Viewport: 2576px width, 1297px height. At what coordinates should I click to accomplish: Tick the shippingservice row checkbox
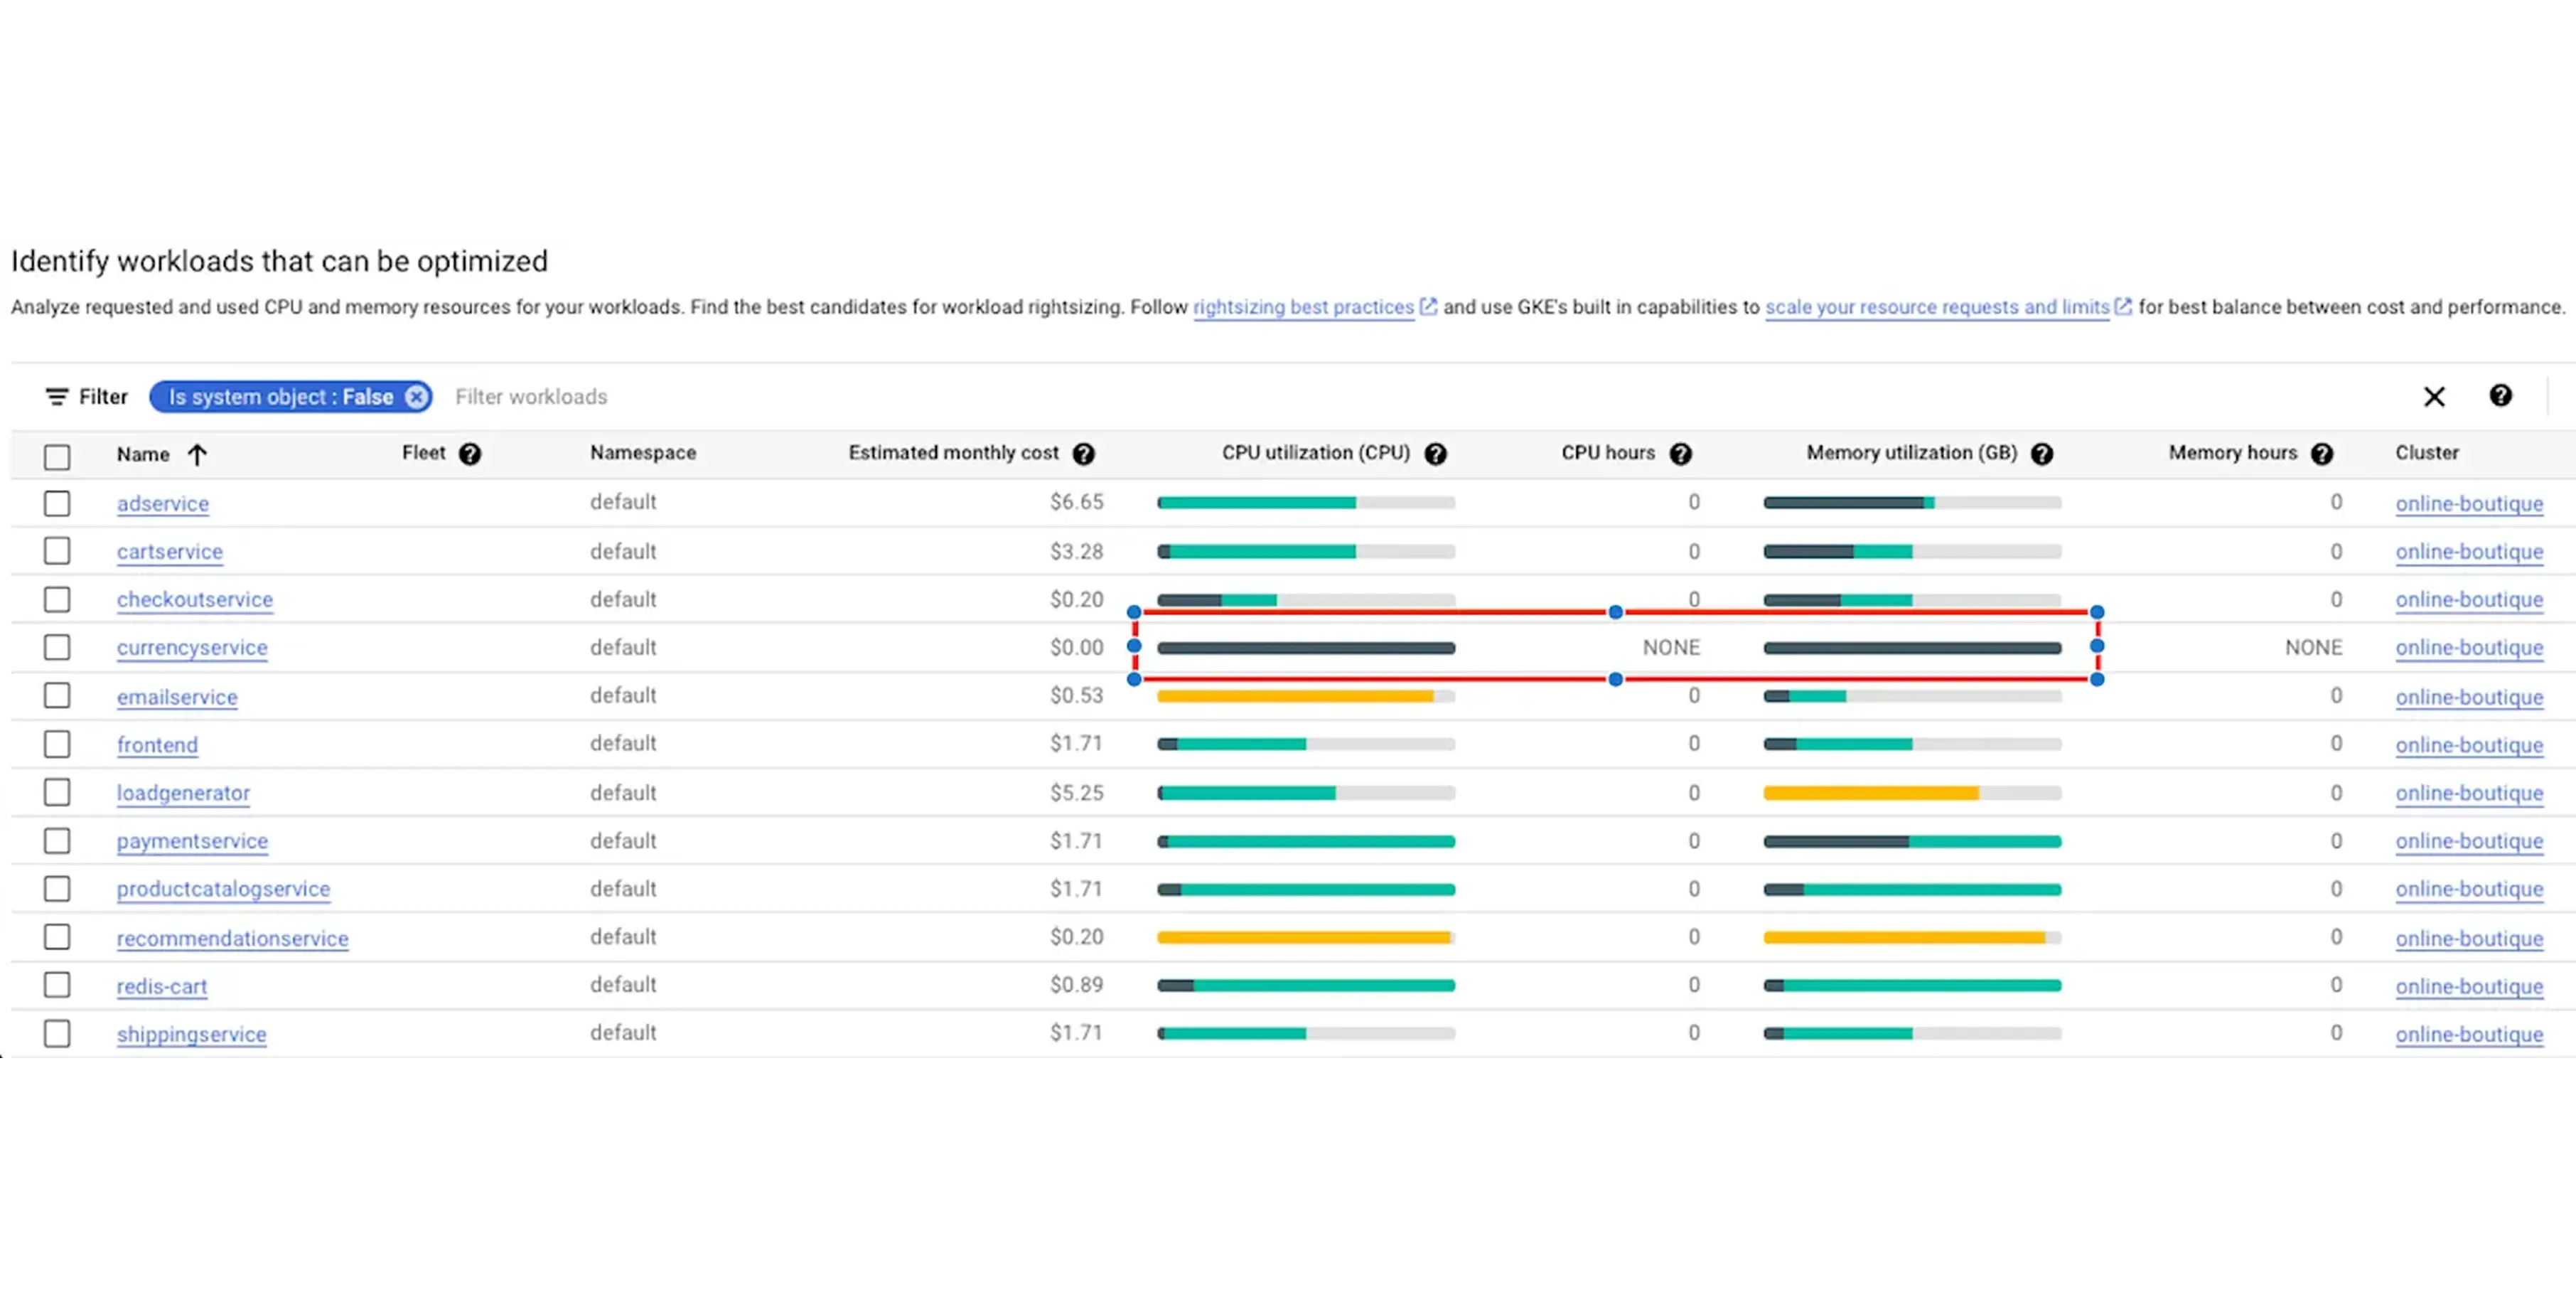tap(57, 1033)
